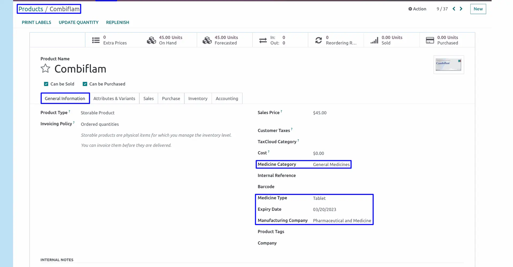513x267 pixels.
Task: Switch to the General Information tab
Action: coord(65,98)
